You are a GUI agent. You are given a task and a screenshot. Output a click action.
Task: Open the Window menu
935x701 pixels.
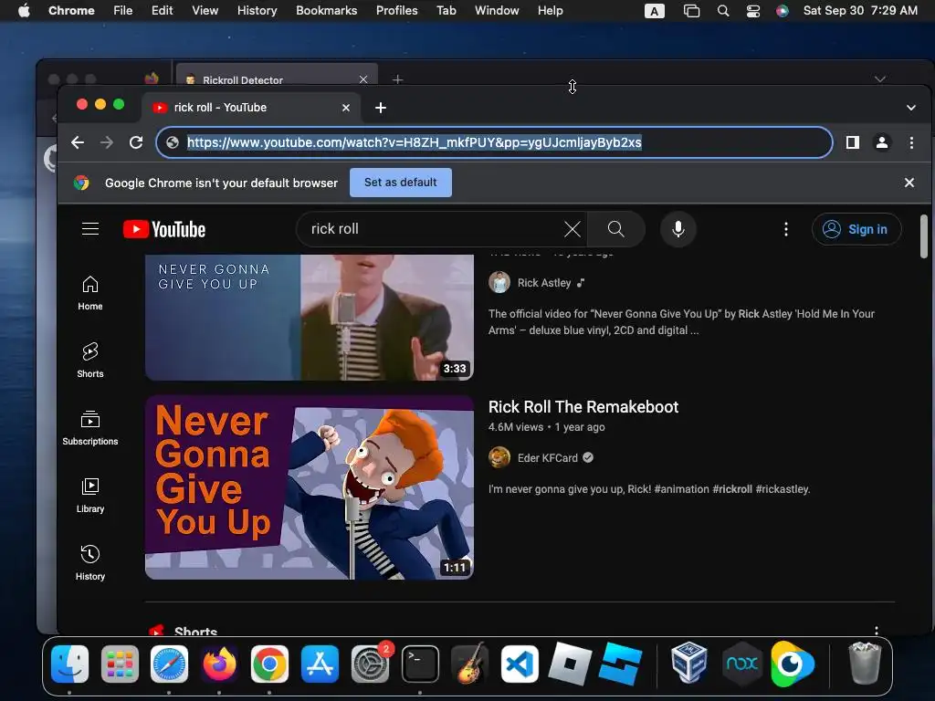point(497,10)
